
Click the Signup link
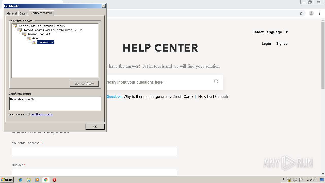pos(282,43)
